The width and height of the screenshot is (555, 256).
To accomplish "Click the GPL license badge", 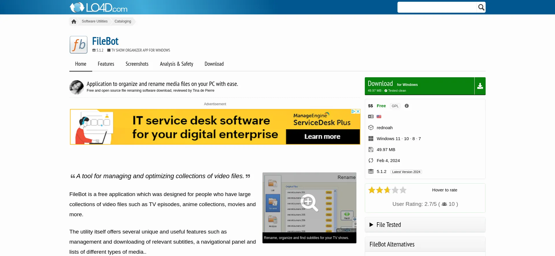I will (395, 106).
